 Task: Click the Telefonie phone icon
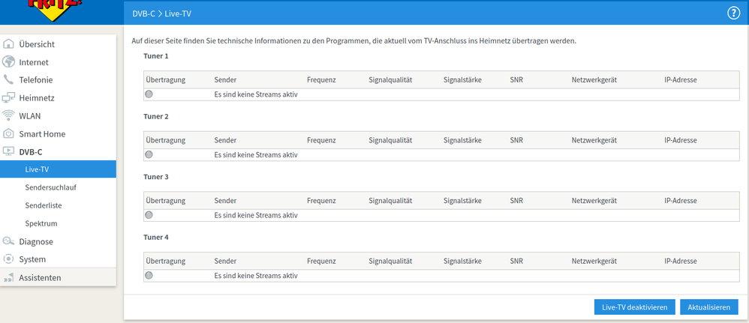coord(9,79)
